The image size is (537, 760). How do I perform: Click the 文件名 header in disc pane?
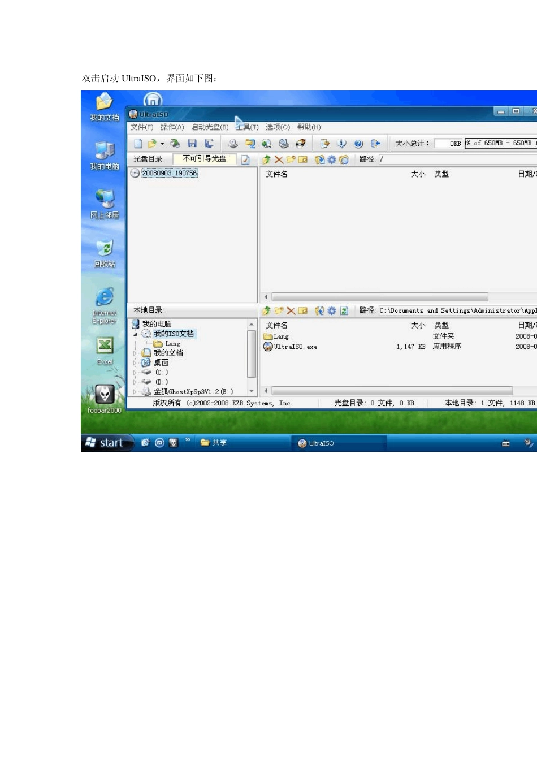[x=277, y=174]
